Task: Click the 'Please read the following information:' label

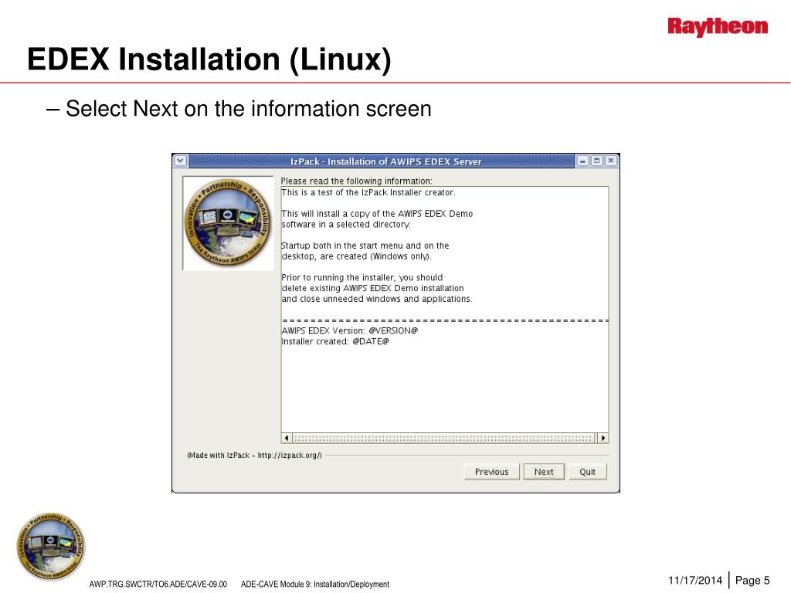Action: [356, 181]
